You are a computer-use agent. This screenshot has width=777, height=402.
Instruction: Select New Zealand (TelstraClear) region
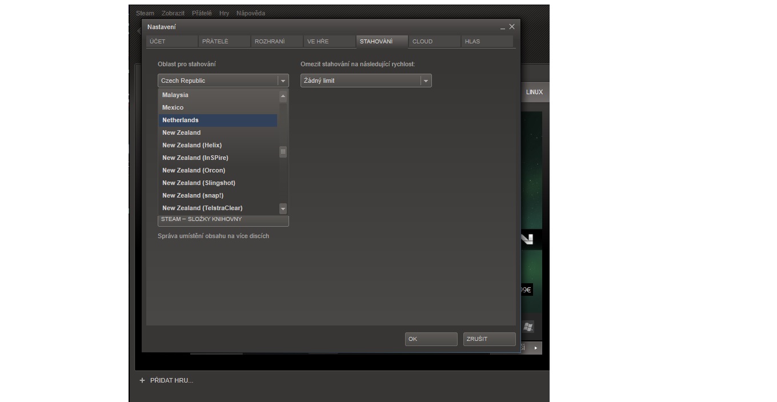coord(218,208)
